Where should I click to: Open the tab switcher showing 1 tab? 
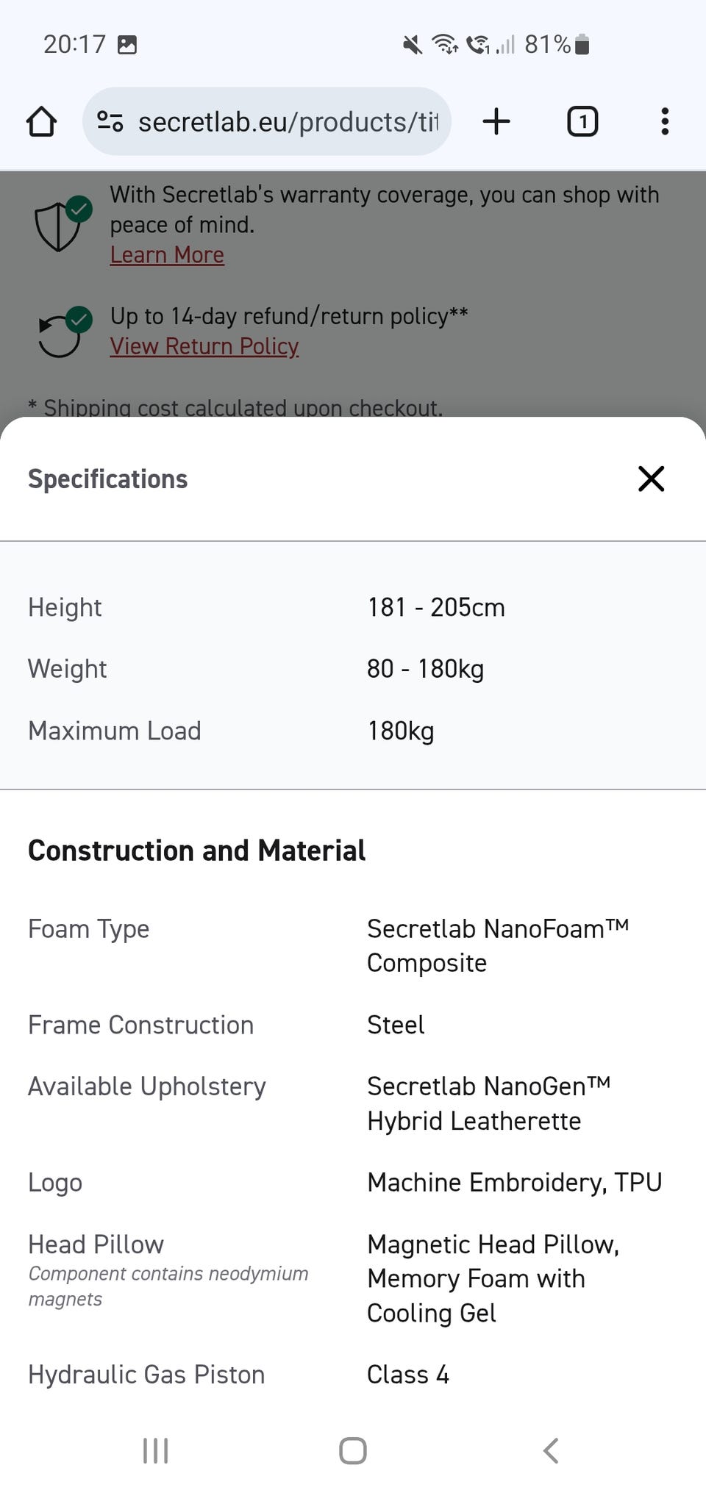tap(582, 121)
